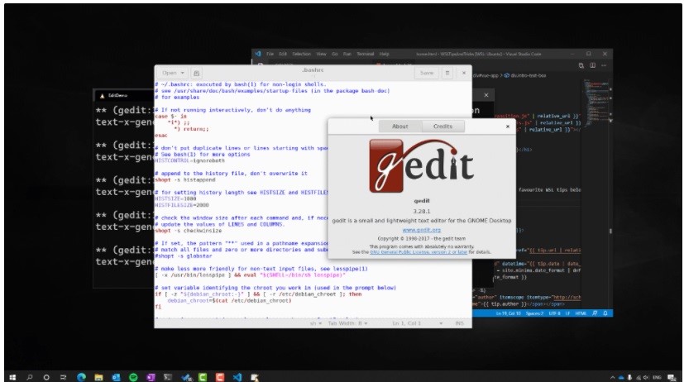Click the Save button in gedit
Screen dimensions: 684x382
(x=426, y=73)
